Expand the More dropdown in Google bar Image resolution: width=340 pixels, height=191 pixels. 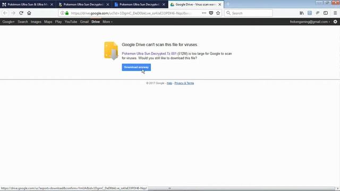107,22
